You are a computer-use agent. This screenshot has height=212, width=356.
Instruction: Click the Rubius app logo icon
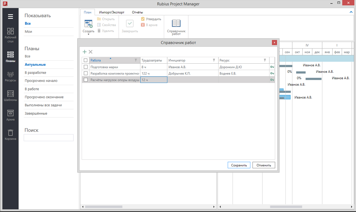coord(5,4)
